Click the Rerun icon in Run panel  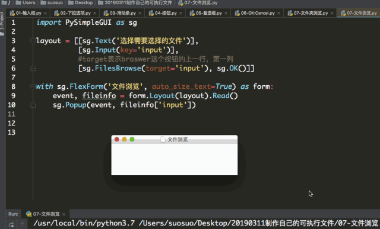(x=11, y=224)
